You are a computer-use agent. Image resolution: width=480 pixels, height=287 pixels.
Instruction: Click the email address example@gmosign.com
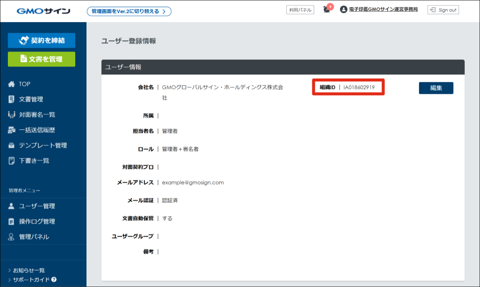pos(193,182)
